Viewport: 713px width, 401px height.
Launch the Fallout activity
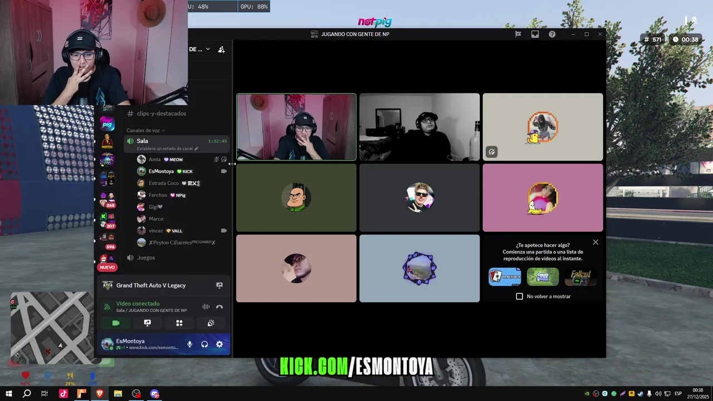(x=581, y=277)
